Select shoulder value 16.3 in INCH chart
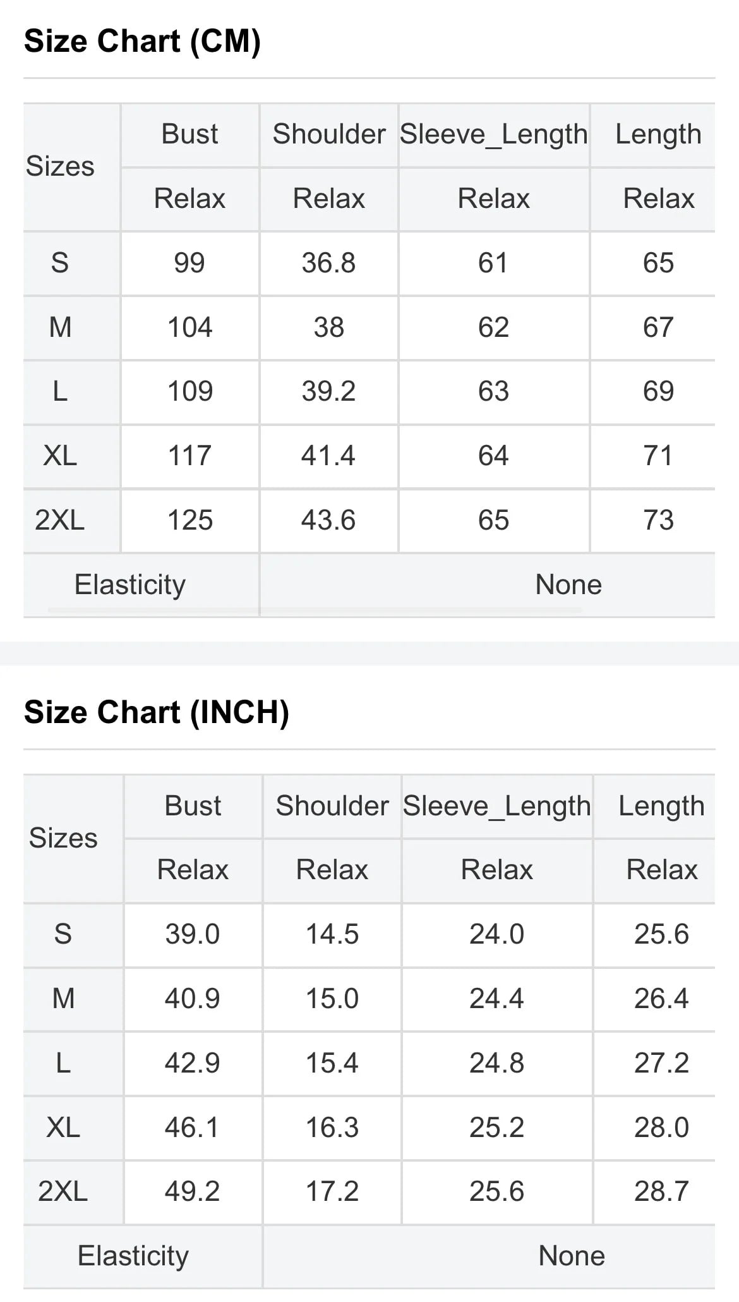Viewport: 739px width, 1302px height. click(332, 1128)
